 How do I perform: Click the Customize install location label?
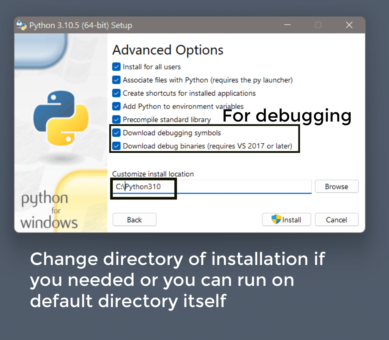[153, 174]
